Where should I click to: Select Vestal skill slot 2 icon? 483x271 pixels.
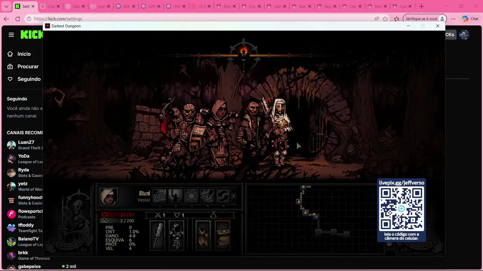[x=175, y=196]
